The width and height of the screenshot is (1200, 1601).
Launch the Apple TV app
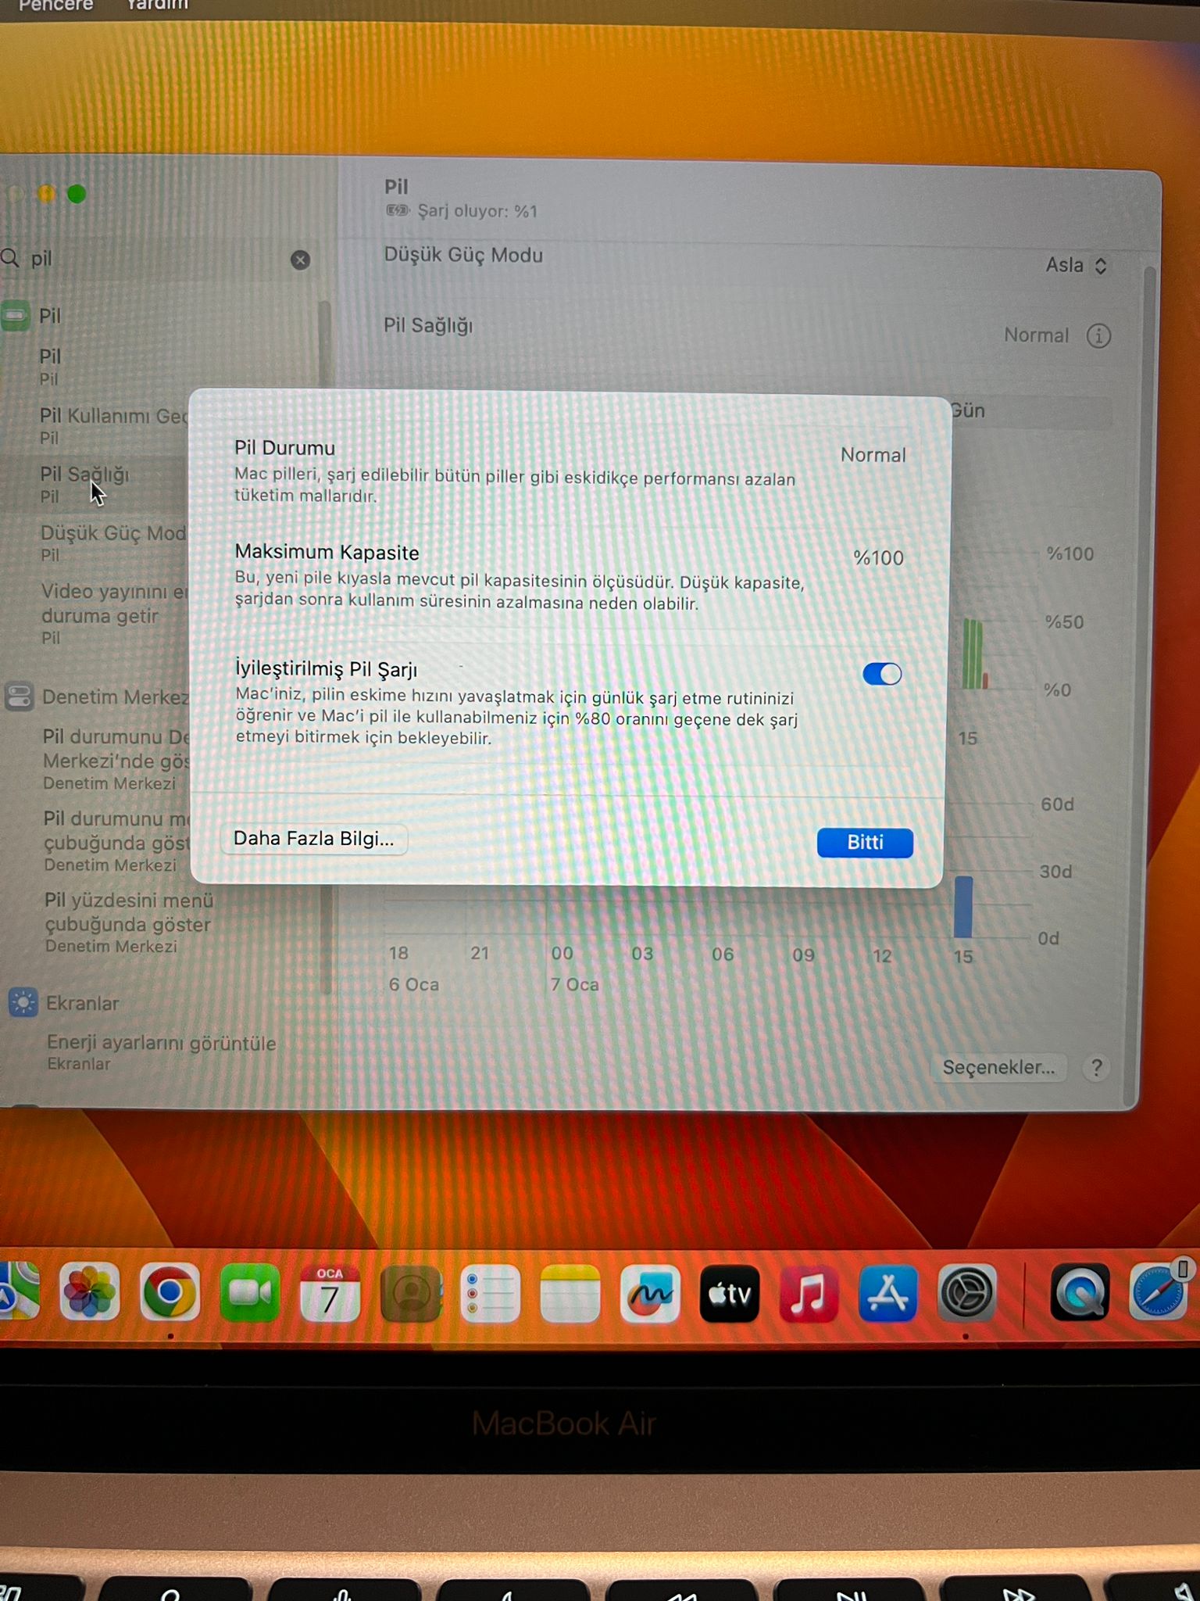point(730,1294)
